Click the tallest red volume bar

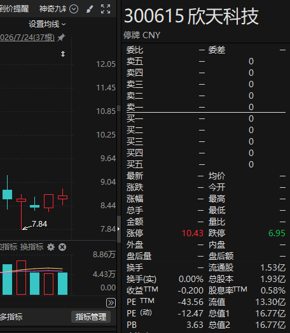[x=21, y=278]
